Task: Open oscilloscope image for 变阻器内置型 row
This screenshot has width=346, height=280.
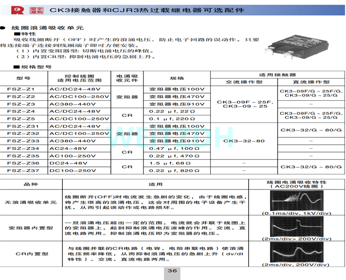Action: click(297, 226)
